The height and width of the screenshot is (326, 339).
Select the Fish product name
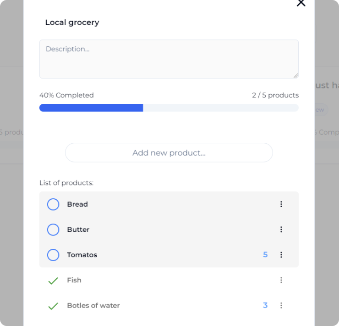[x=74, y=280]
